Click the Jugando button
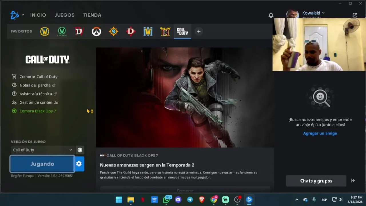The image size is (366, 206). point(42,164)
